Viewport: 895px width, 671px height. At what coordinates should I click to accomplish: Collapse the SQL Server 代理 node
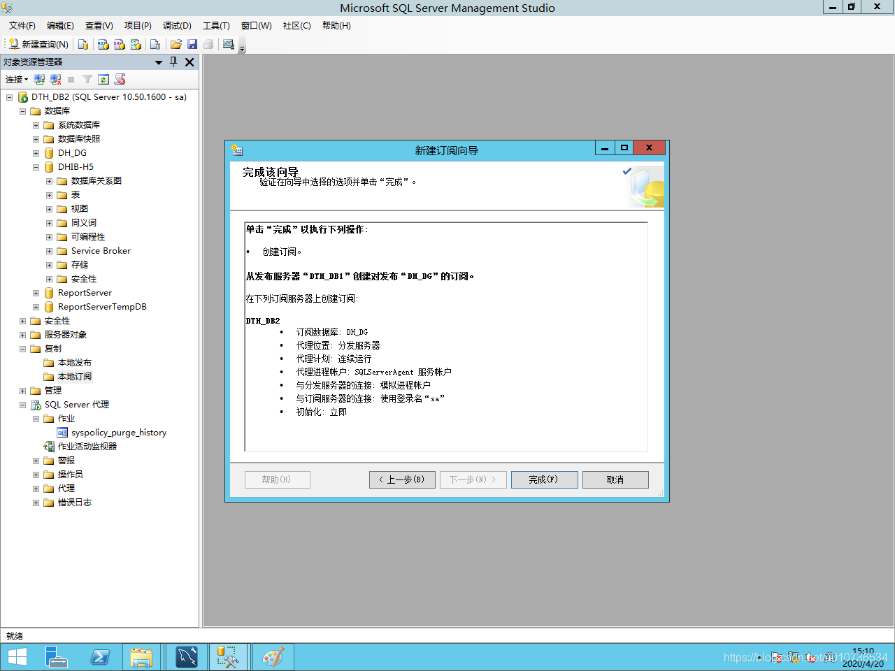click(x=22, y=405)
